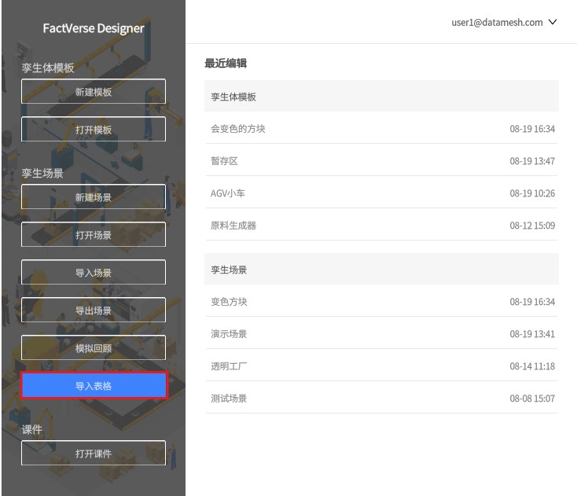Click the 导出场景 export button
Image resolution: width=577 pixels, height=496 pixels.
(x=94, y=310)
